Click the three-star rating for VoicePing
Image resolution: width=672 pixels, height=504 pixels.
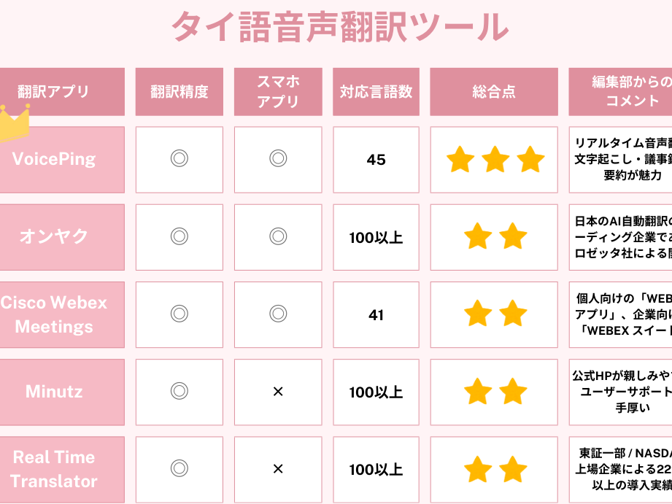tap(495, 160)
